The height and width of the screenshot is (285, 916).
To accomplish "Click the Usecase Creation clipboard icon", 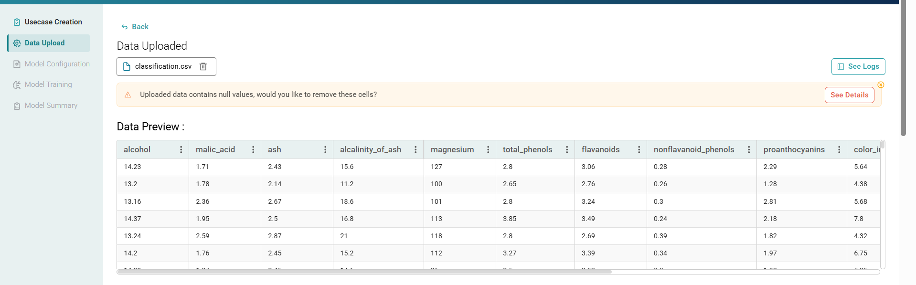I will click(17, 22).
